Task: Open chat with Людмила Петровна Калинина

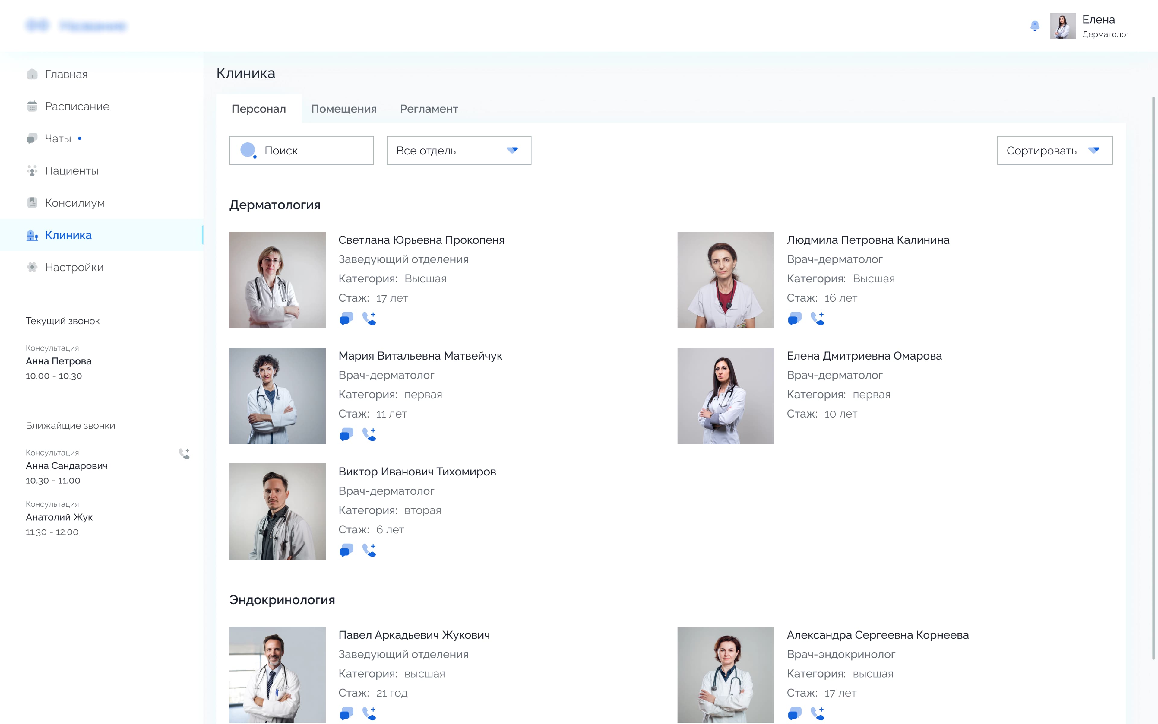Action: [x=794, y=319]
